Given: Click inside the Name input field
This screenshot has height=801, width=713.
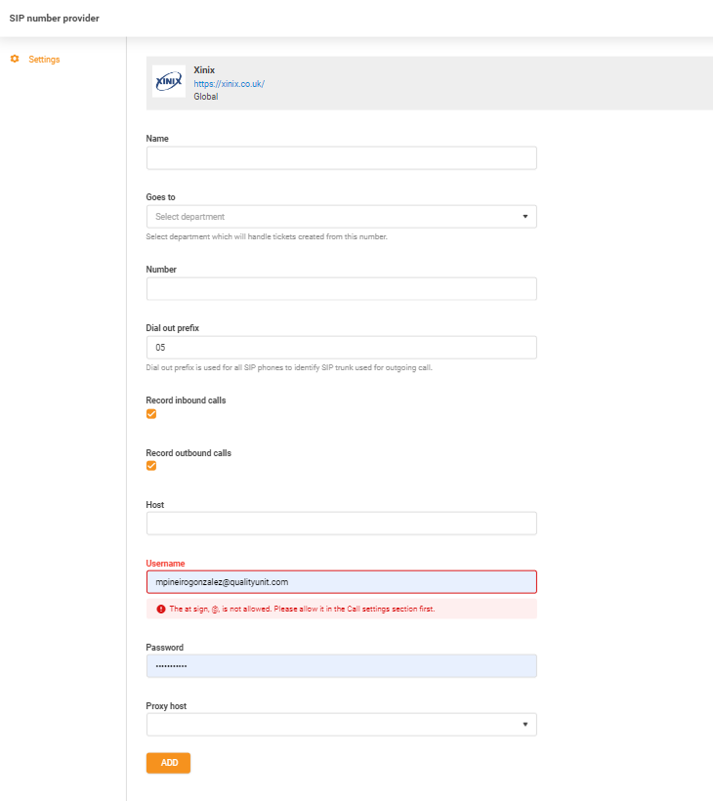Looking at the screenshot, I should click(341, 157).
